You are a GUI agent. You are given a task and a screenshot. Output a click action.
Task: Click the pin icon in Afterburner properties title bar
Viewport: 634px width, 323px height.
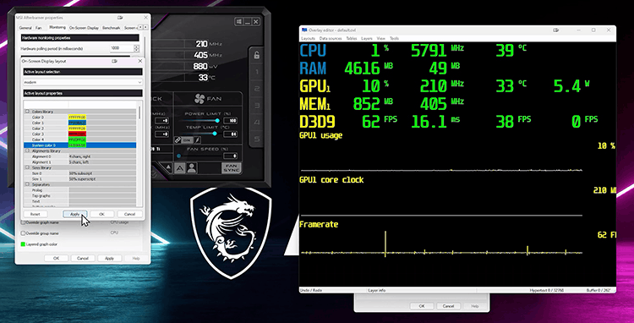(120, 18)
